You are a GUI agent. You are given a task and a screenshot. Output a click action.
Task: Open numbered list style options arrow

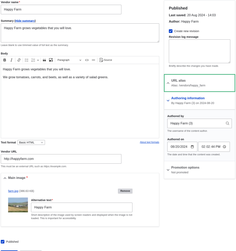(38, 60)
